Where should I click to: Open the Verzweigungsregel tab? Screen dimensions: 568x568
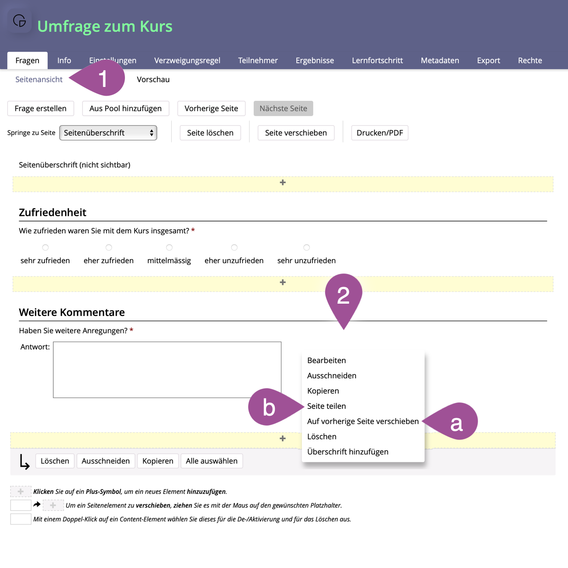(x=187, y=61)
